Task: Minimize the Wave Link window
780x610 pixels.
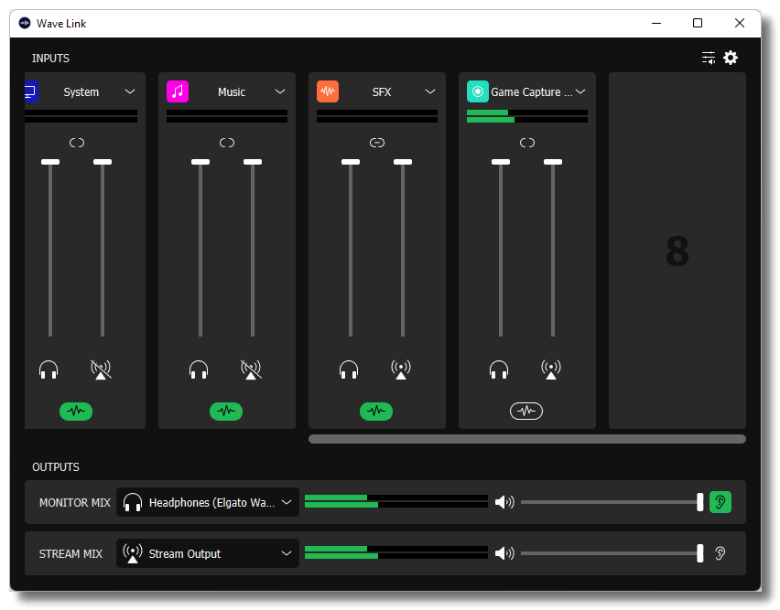Action: (656, 23)
